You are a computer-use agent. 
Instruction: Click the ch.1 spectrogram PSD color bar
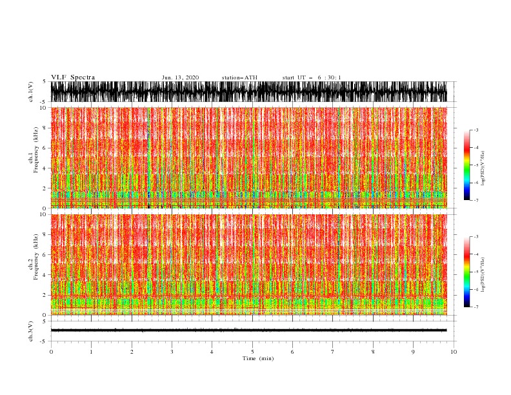[466, 165]
